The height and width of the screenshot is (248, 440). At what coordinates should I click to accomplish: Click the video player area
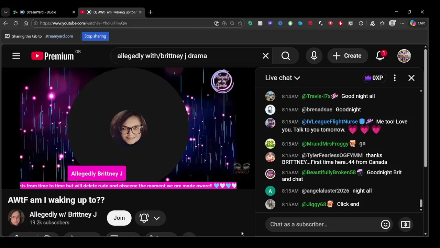point(128,128)
